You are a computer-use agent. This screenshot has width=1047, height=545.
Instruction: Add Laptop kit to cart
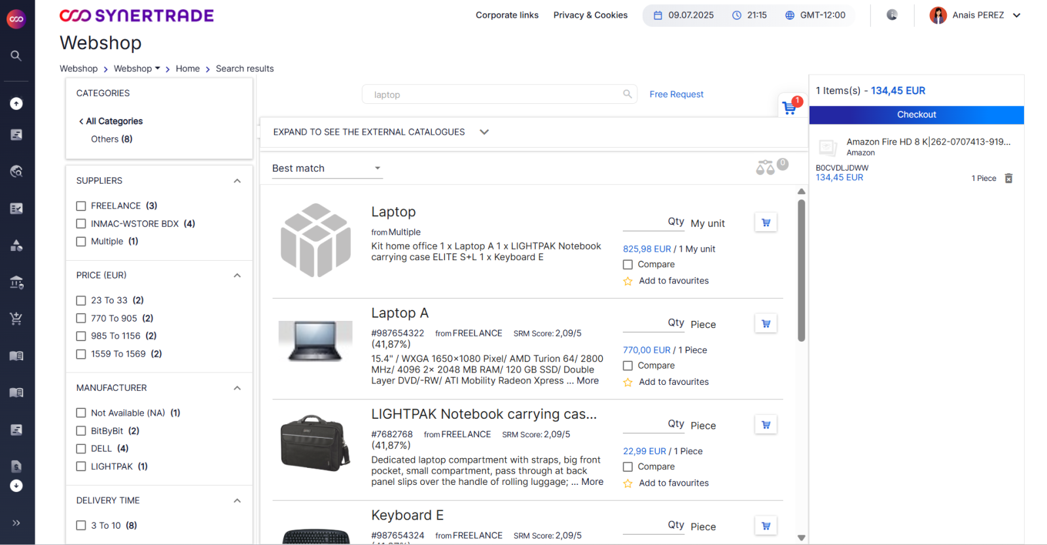(x=766, y=222)
